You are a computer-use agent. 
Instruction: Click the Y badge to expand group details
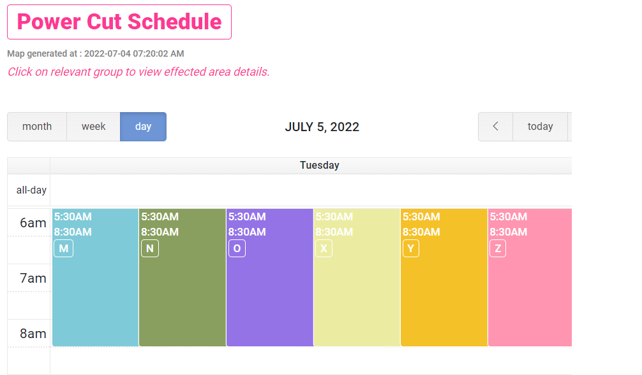pyautogui.click(x=411, y=248)
